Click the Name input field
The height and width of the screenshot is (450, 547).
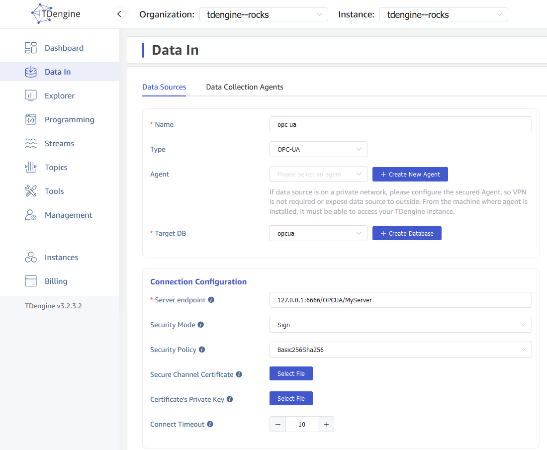pyautogui.click(x=400, y=124)
